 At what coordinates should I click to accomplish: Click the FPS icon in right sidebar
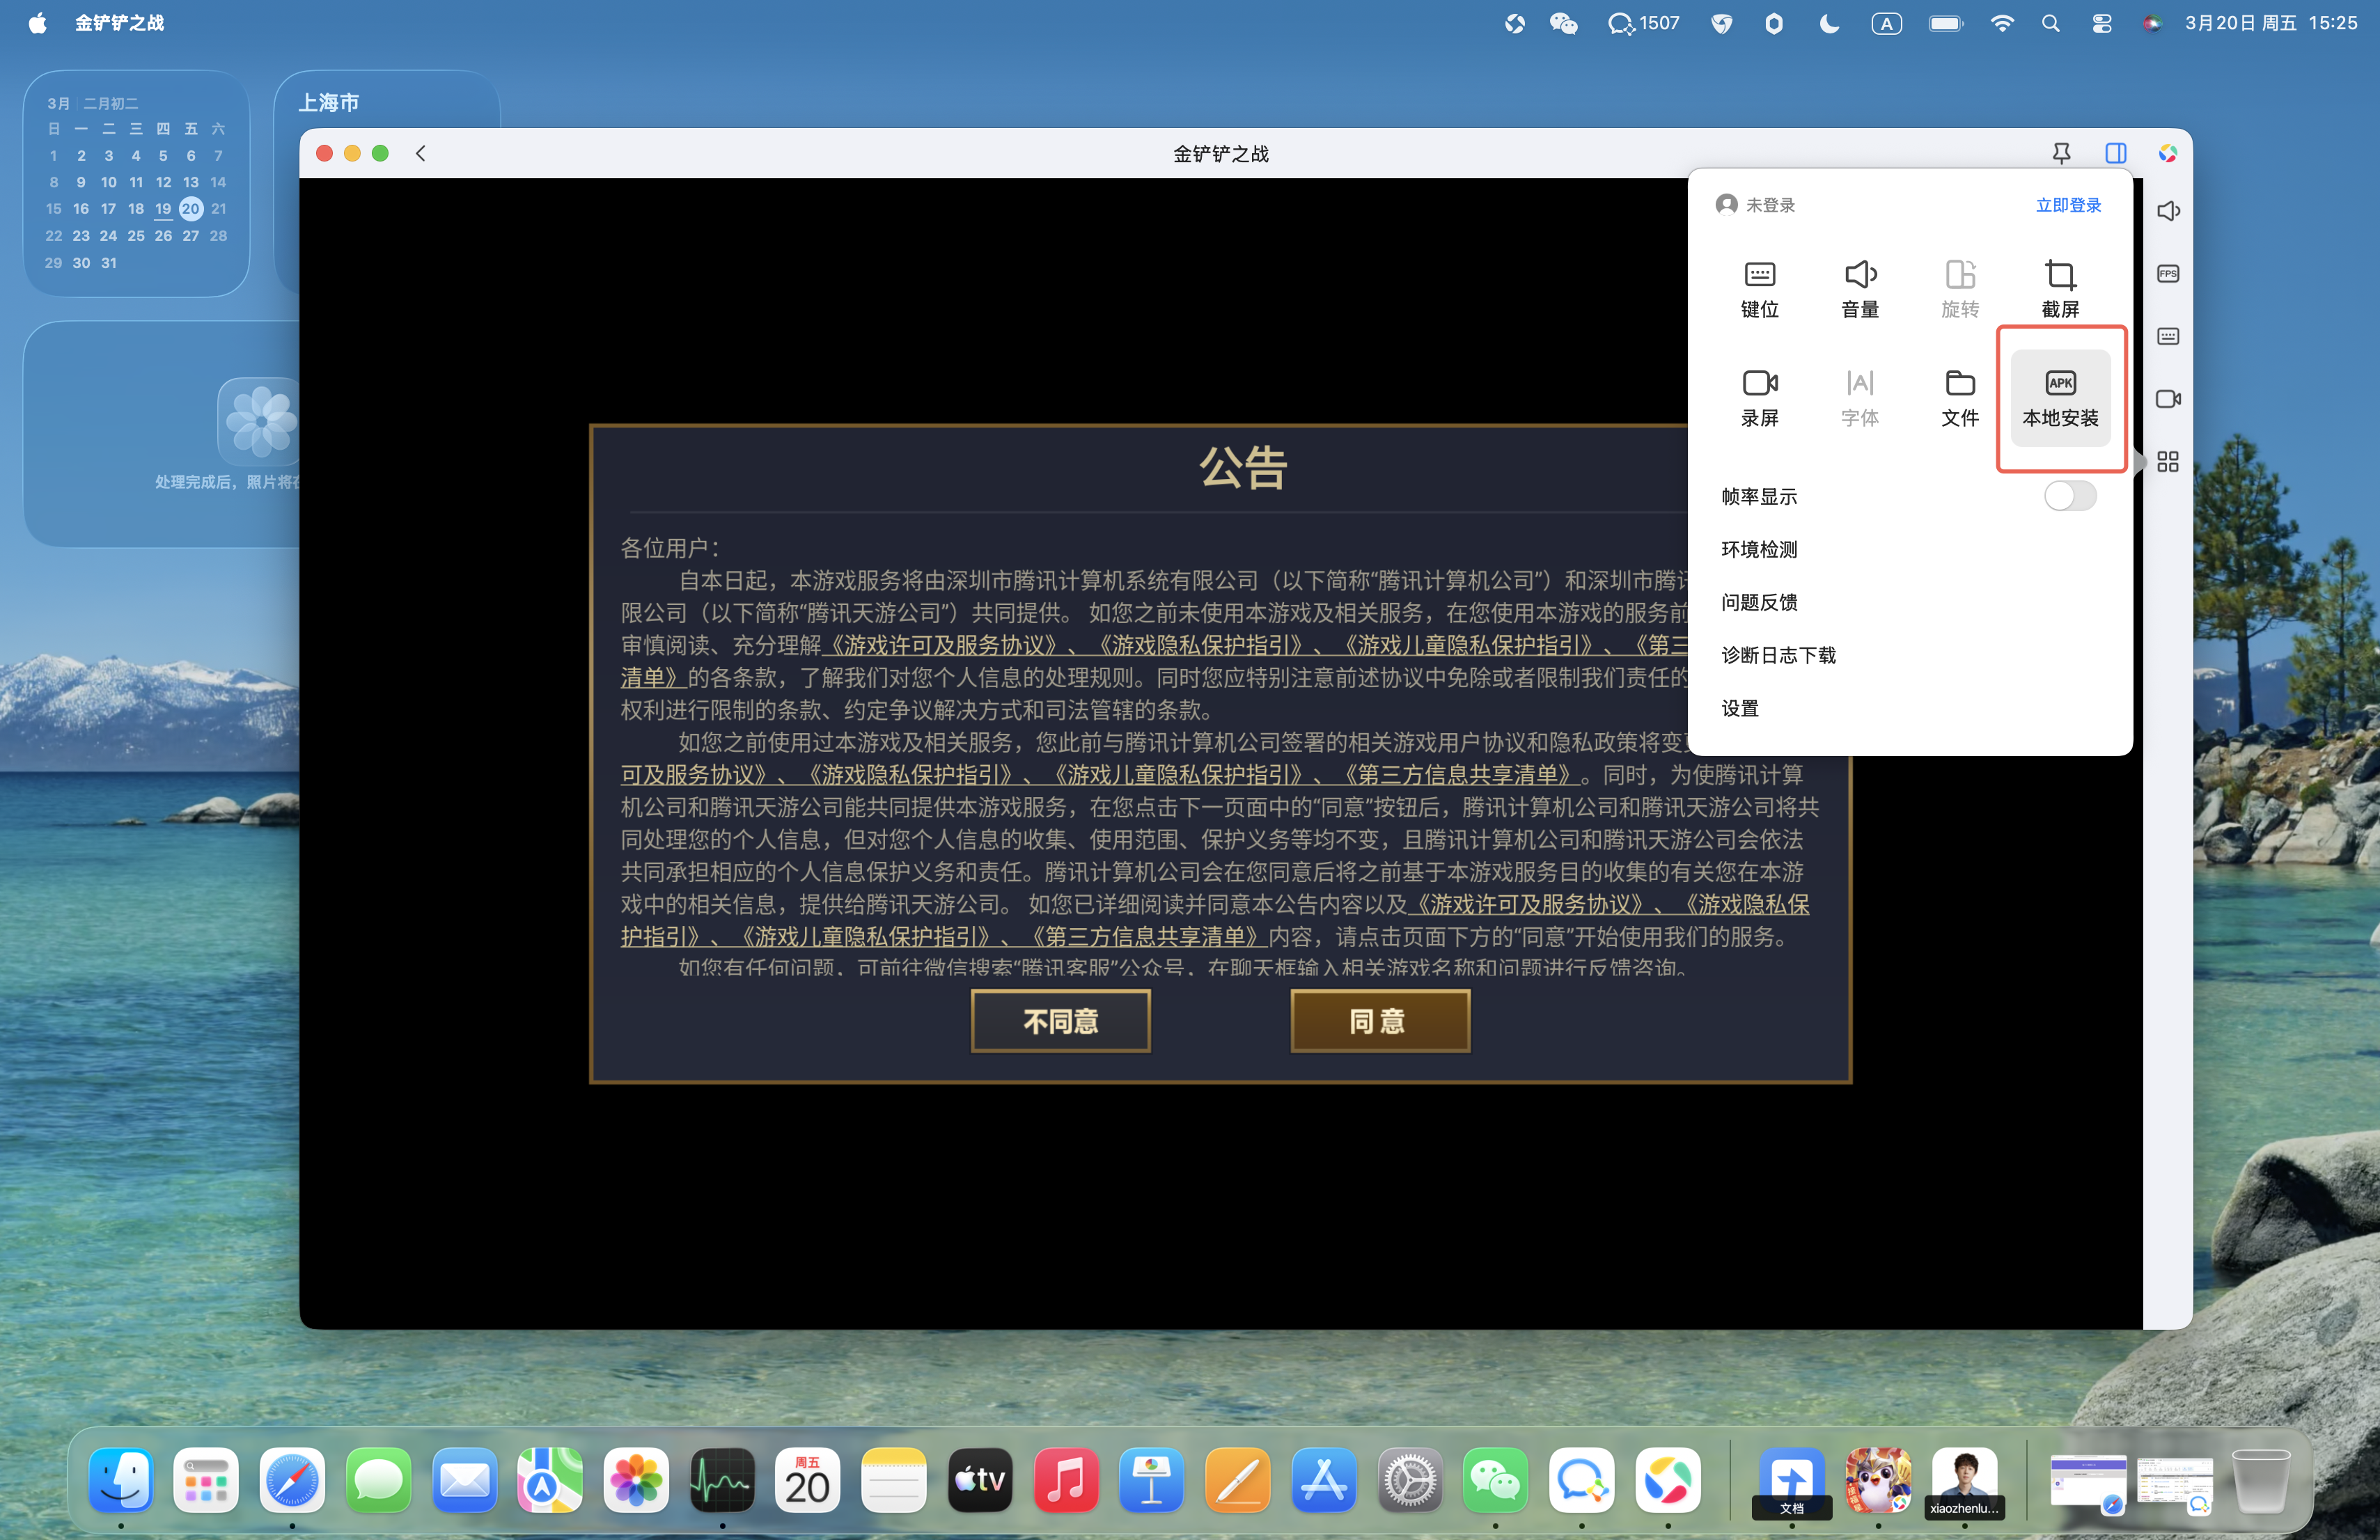pos(2167,274)
